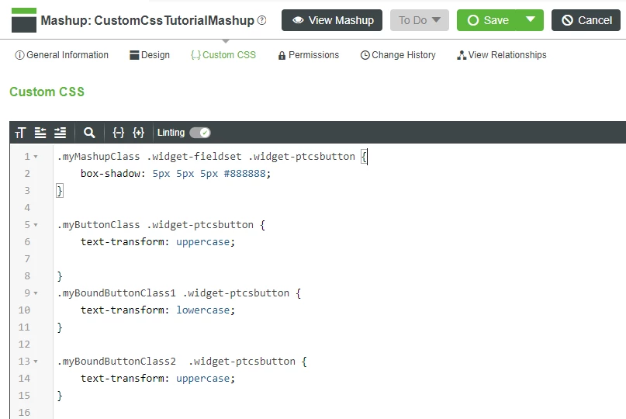Open the General Information tab
This screenshot has height=419, width=626.
pyautogui.click(x=61, y=55)
